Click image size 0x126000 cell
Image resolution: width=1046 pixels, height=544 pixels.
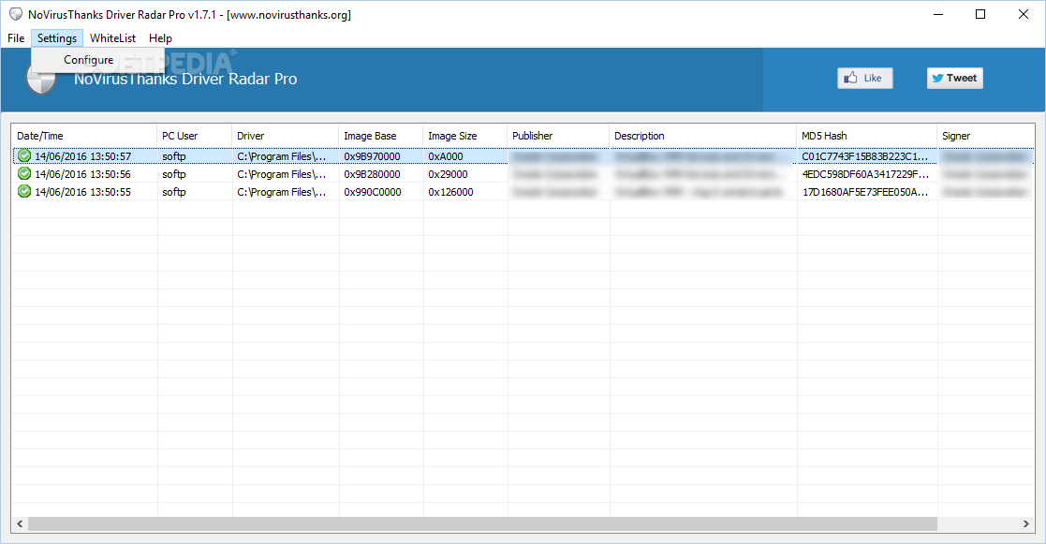(x=450, y=191)
